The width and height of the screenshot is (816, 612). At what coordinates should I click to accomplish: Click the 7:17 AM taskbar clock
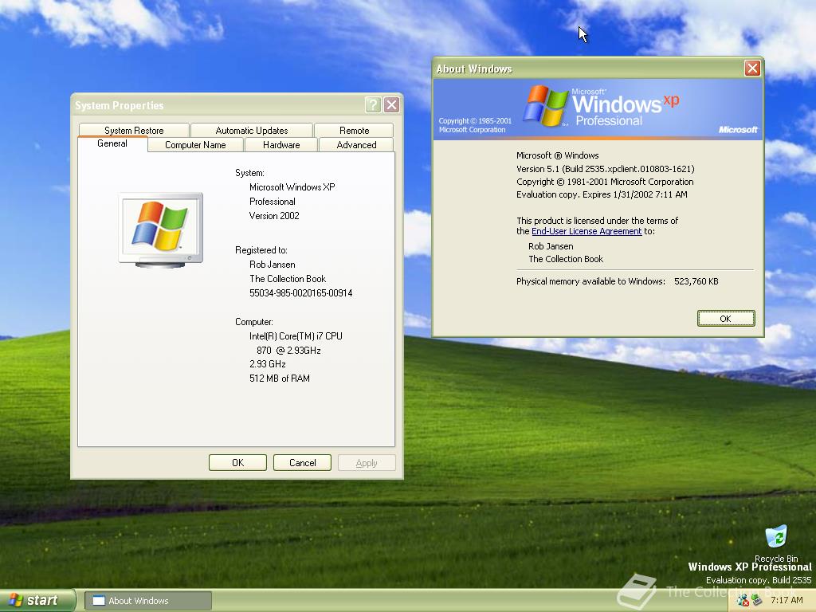(x=787, y=600)
